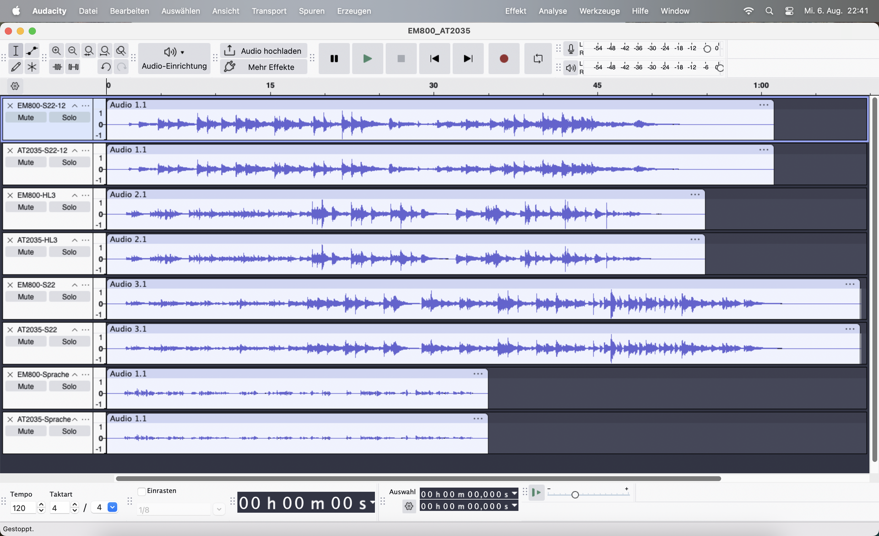
Task: Open selection toolbar gear settings
Action: click(409, 506)
